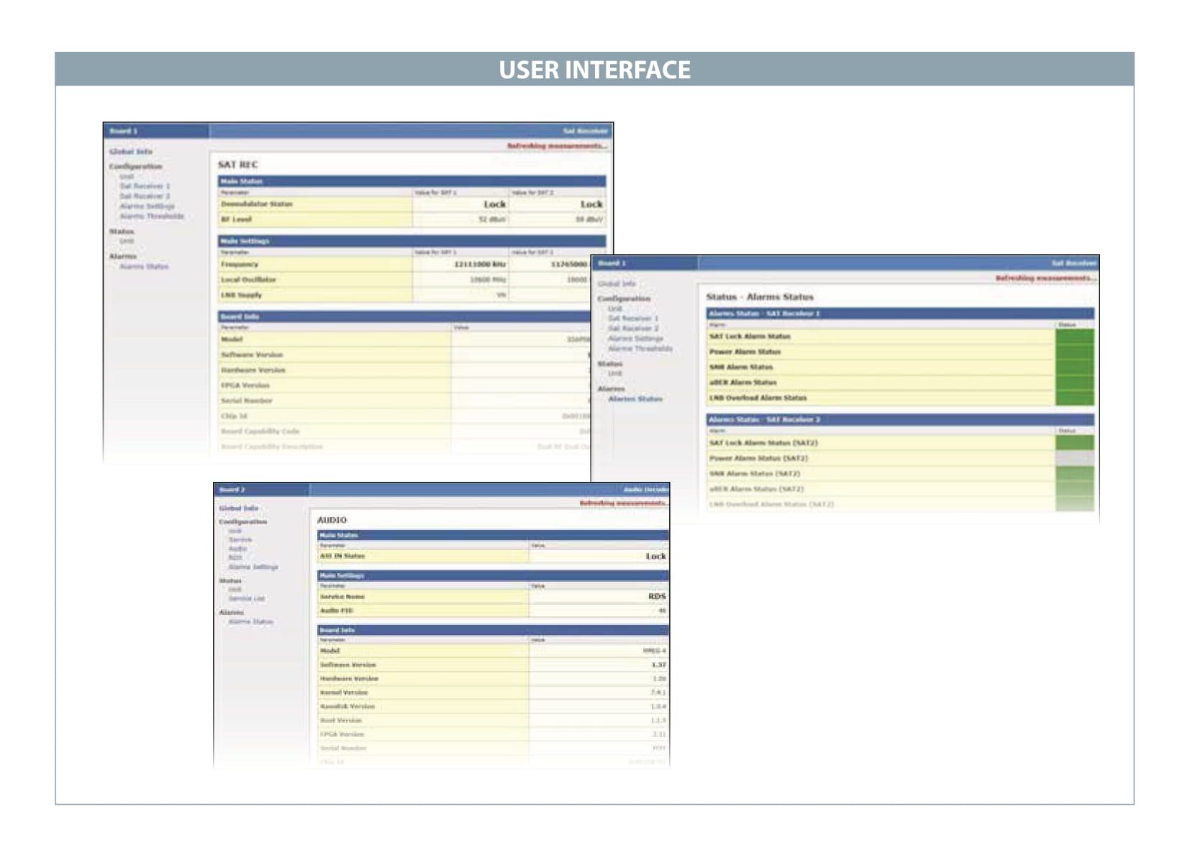Select highlighted Alarms Status link in Alarms Status window
1190x845 pixels.
point(635,398)
